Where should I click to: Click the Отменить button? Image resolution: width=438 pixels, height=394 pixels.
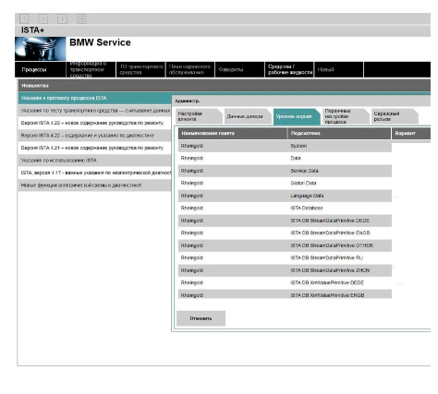point(201,318)
